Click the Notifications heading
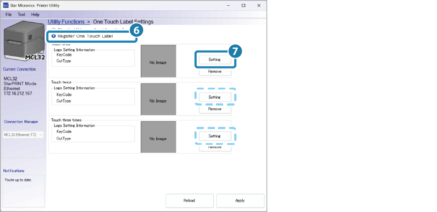The width and height of the screenshot is (437, 212). pos(14,171)
